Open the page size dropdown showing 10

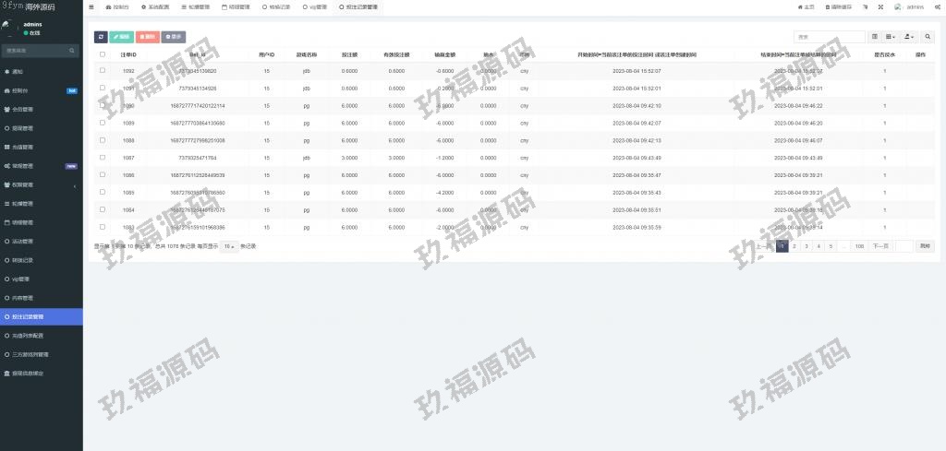pos(229,246)
